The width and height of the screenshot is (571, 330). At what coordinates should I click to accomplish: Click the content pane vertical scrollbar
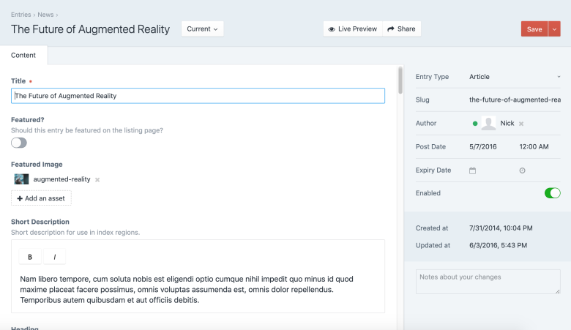[400, 80]
